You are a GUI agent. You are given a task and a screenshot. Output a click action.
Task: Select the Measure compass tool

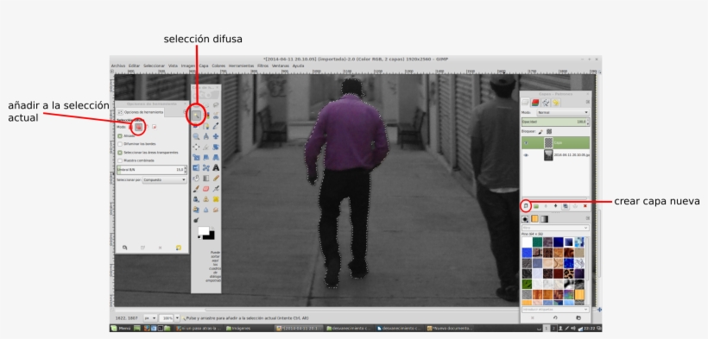click(205, 136)
